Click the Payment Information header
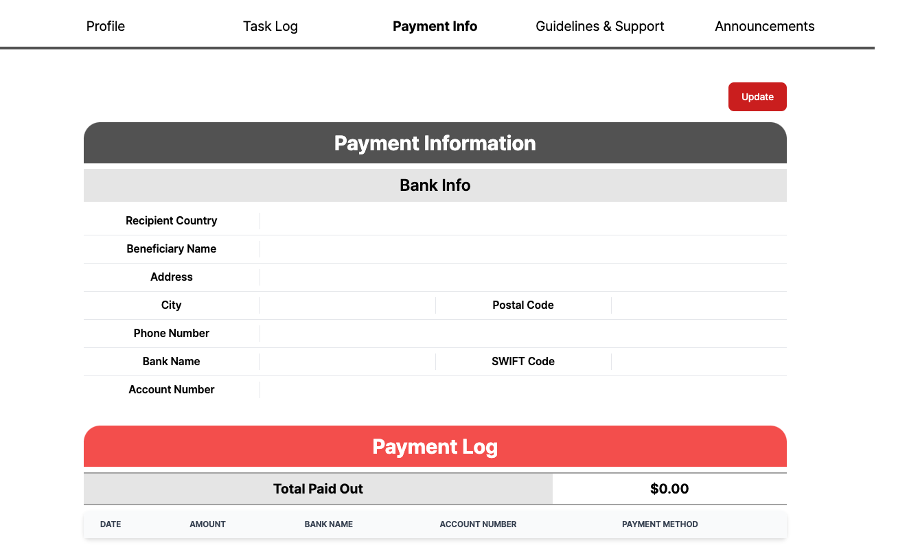 pyautogui.click(x=435, y=143)
